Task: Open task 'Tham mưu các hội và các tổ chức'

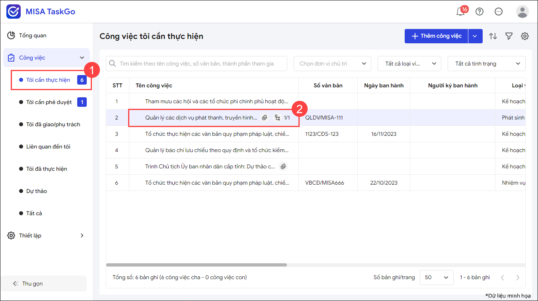Action: point(217,101)
